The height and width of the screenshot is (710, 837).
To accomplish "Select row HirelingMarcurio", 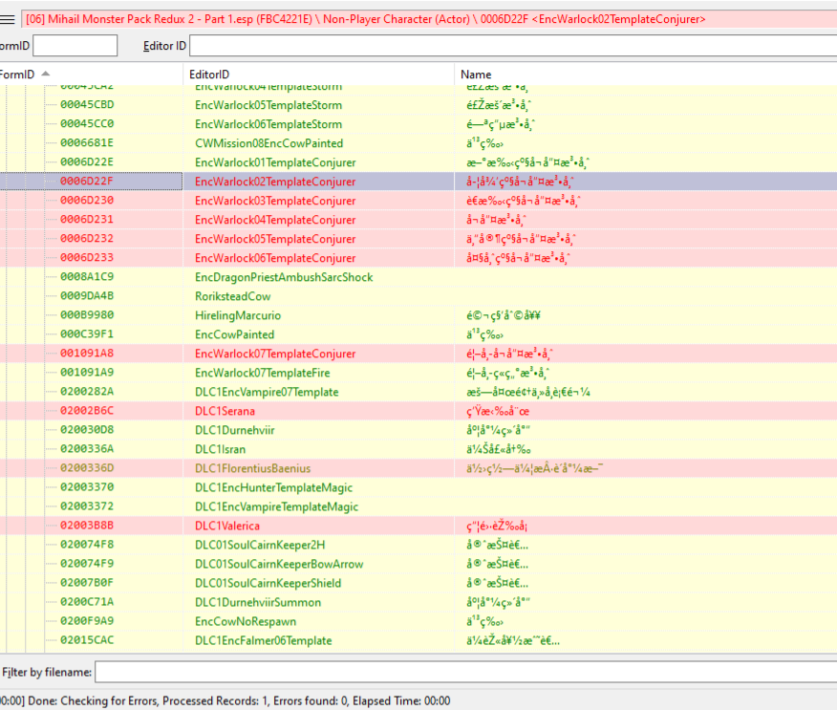I will pos(418,315).
